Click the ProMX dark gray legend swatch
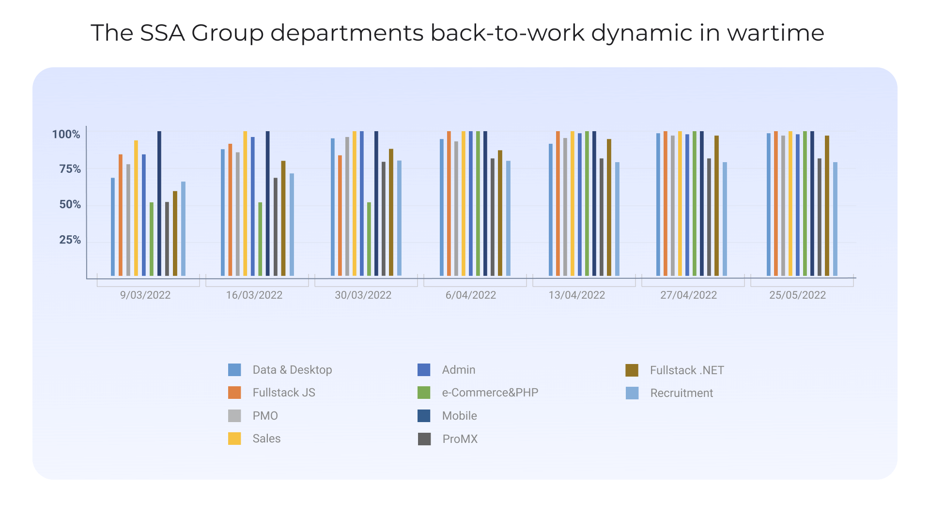Screen dimensions: 930x516 (424, 439)
